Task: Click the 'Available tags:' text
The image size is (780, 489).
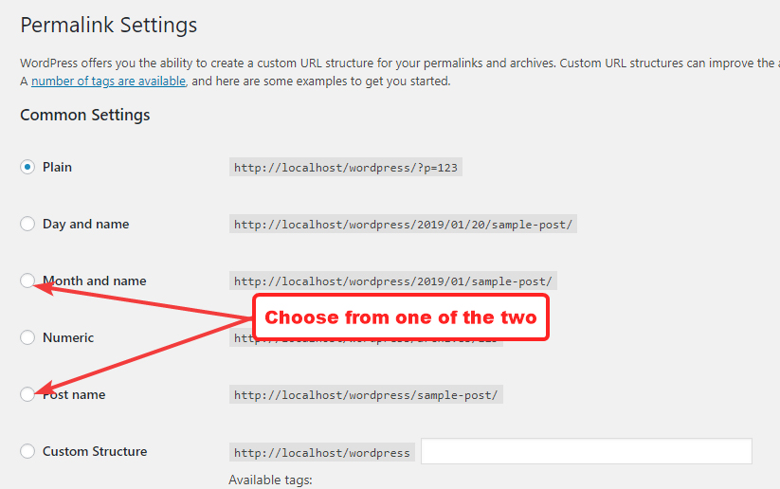Action: (x=270, y=480)
